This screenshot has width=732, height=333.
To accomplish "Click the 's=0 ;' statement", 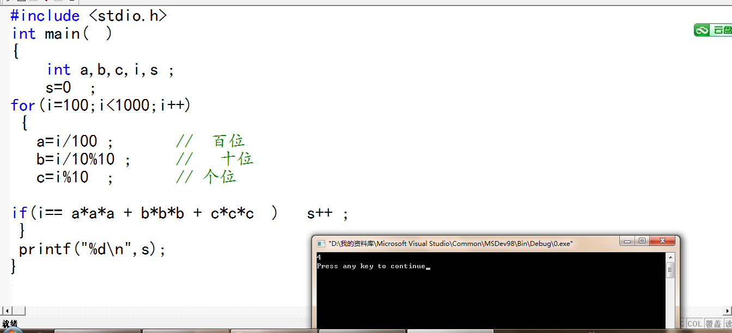I will pos(70,88).
